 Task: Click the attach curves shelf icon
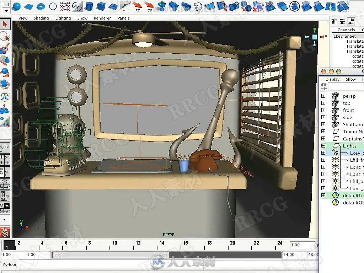[77, 6]
